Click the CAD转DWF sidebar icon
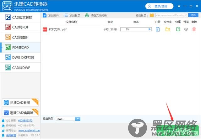 (8, 67)
